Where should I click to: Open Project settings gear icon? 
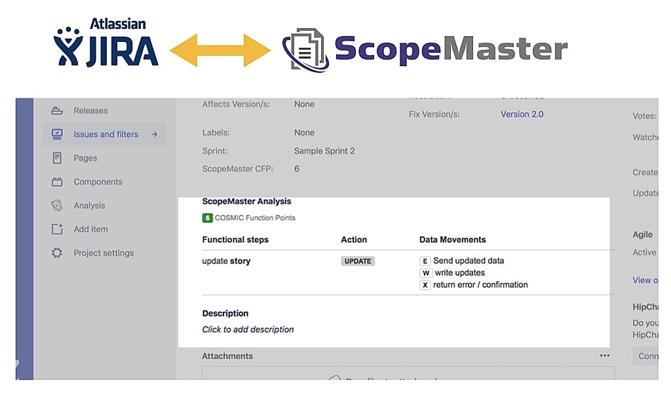pos(57,253)
